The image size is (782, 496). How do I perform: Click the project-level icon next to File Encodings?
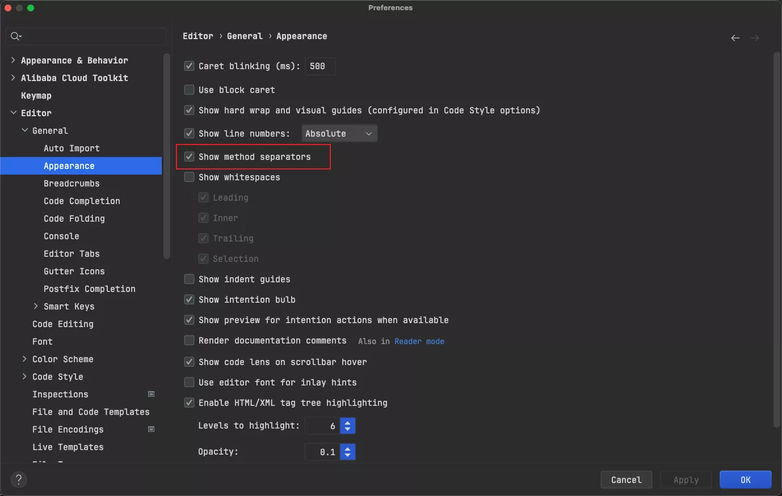pos(152,429)
